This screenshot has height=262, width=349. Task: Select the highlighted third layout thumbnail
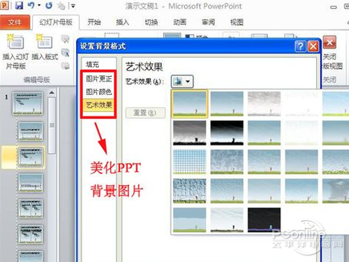pyautogui.click(x=31, y=157)
